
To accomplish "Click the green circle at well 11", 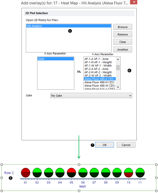I will point(140,173).
